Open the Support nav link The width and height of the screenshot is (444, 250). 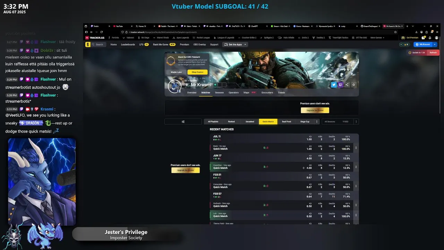[214, 44]
